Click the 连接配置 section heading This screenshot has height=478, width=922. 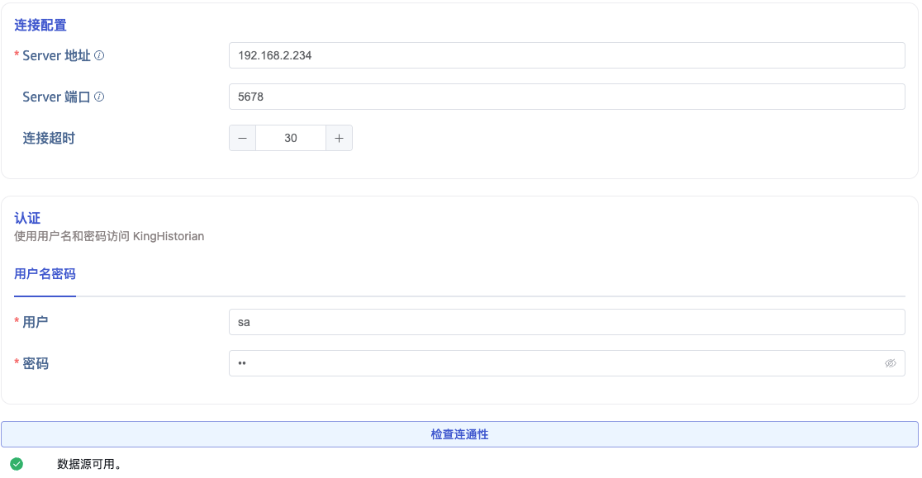tap(40, 26)
